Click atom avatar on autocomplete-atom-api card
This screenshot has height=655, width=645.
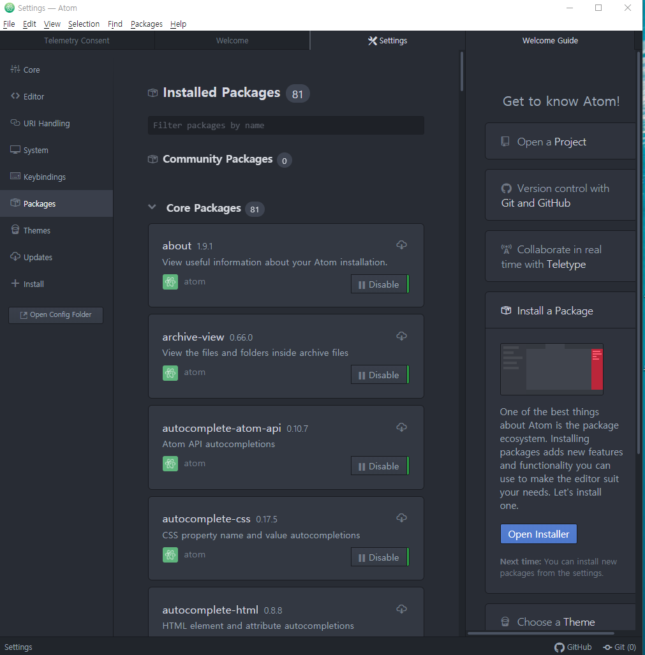click(170, 464)
